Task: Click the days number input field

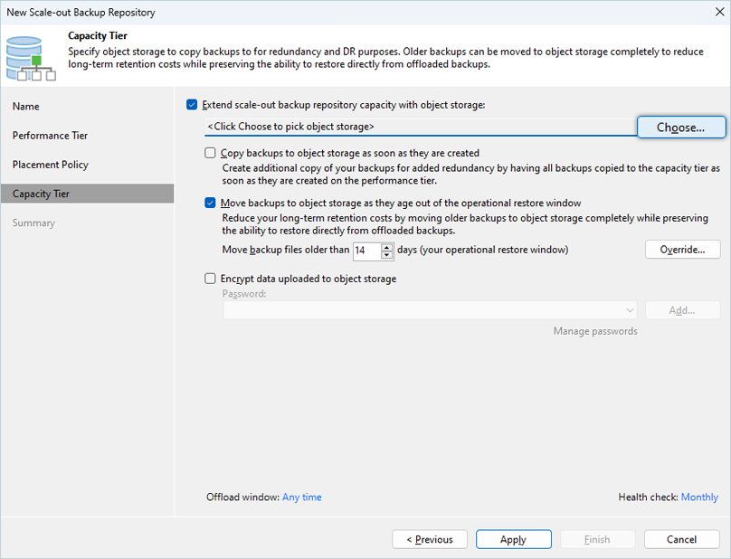Action: click(365, 251)
